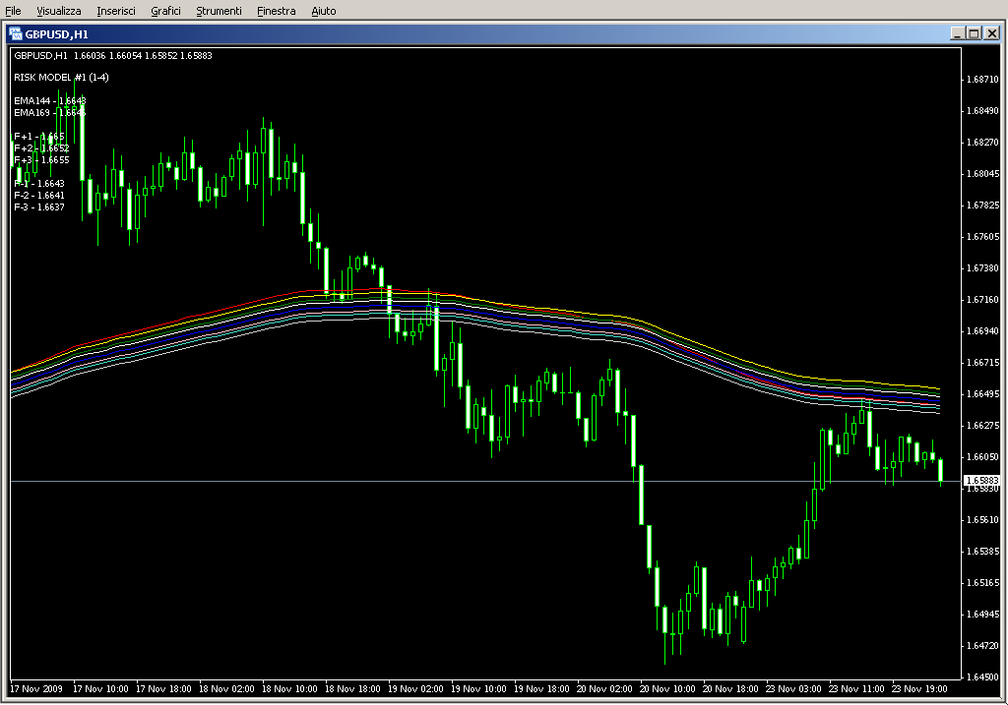Click the RISK MODEL #1 (1-4) label

pos(61,77)
